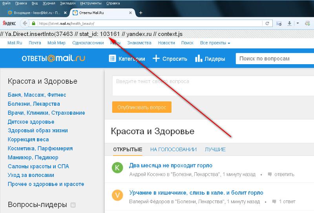
Task: Open Уход за волосами category
Action: tap(31, 175)
